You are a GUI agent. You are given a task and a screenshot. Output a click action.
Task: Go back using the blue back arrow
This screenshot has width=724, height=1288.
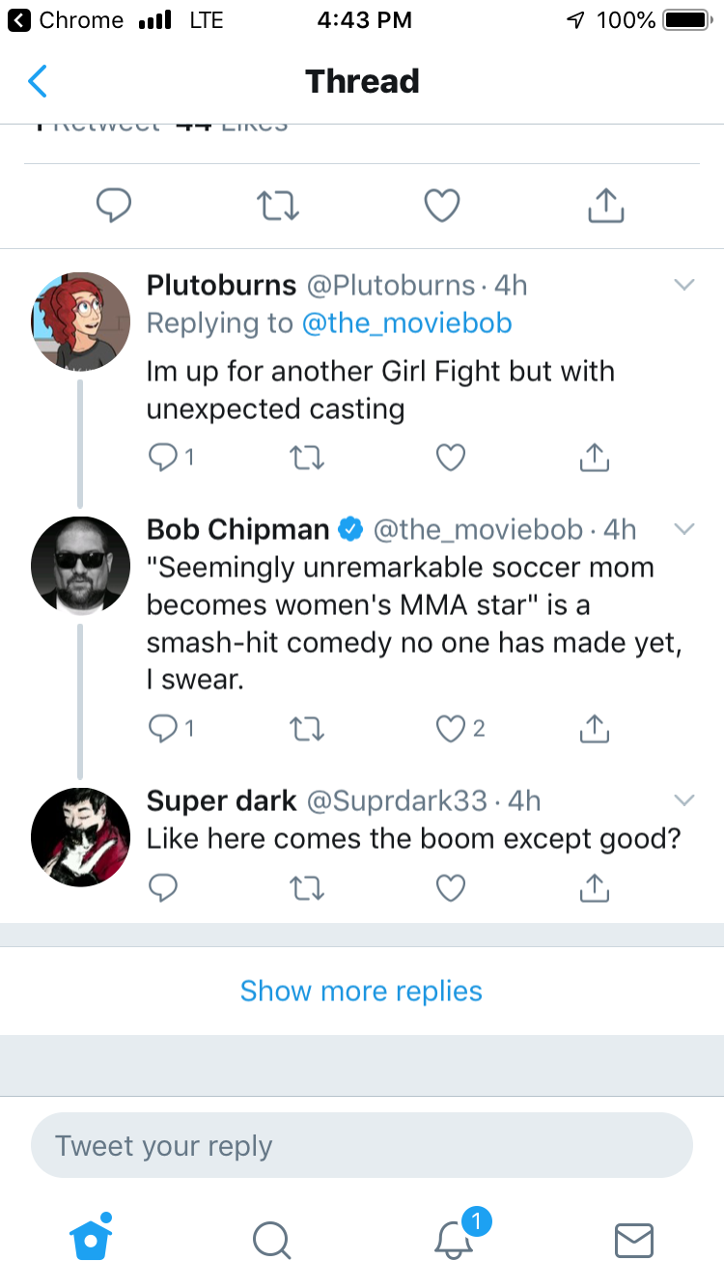pyautogui.click(x=37, y=82)
